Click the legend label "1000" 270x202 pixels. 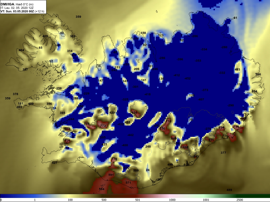click(x=172, y=200)
